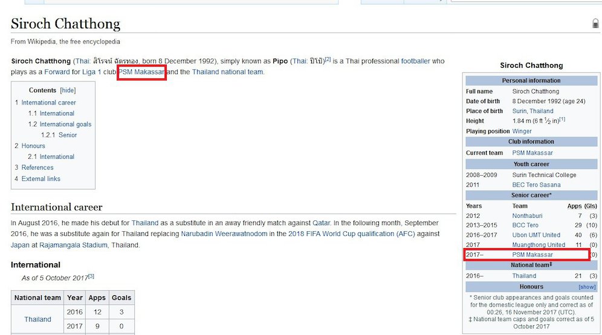
Task: Open Rajamangala Stadium link
Action: [73, 245]
